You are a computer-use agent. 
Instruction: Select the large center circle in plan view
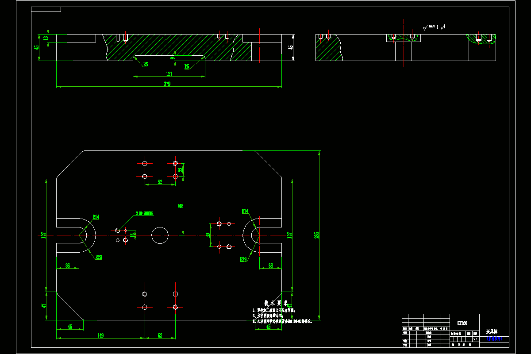[x=160, y=235]
